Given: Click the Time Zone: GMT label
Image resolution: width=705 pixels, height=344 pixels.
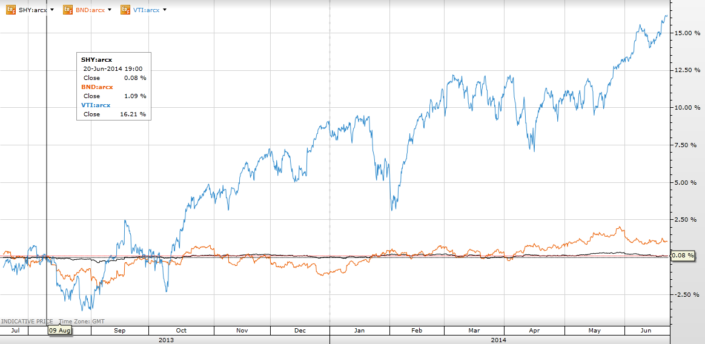Looking at the screenshot, I should click(81, 322).
